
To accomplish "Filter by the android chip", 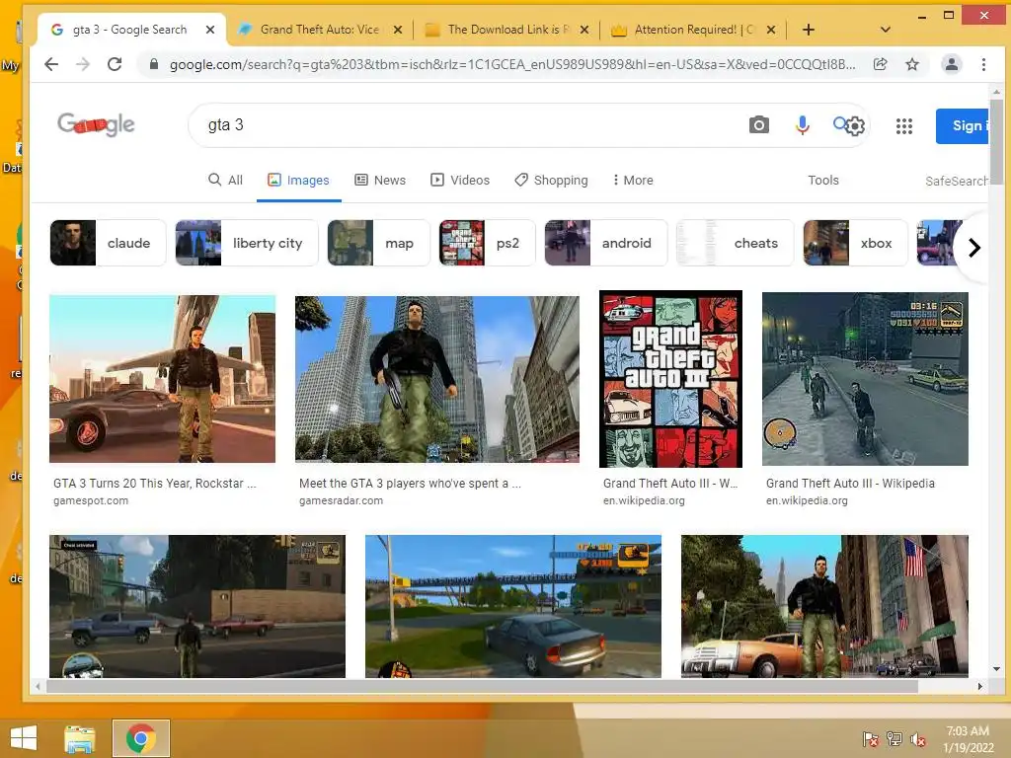I will [x=605, y=243].
